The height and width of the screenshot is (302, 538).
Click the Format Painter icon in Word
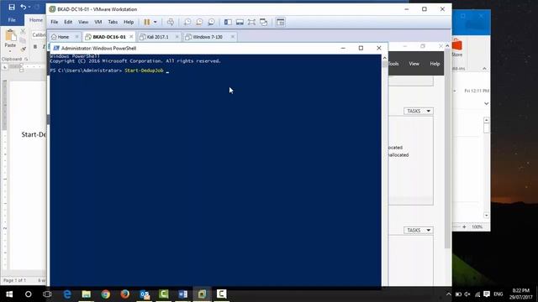[23, 49]
